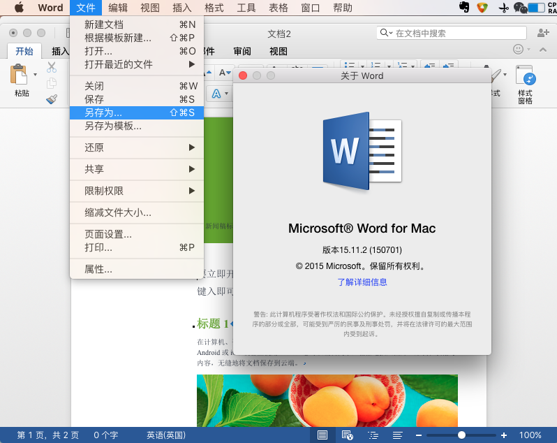The height and width of the screenshot is (443, 557).
Task: Click the zoom slider handle
Action: click(x=461, y=435)
